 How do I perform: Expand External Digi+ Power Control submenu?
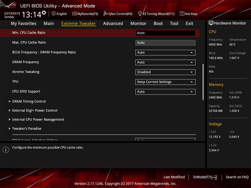pyautogui.click(x=35, y=110)
